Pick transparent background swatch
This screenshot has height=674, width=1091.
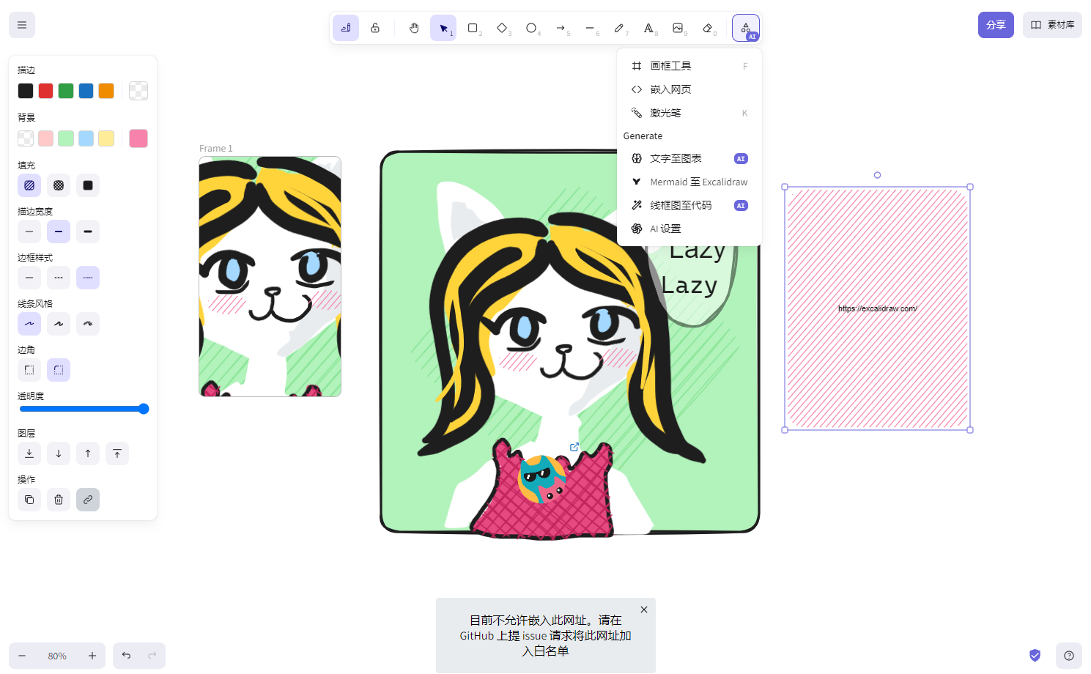(26, 138)
